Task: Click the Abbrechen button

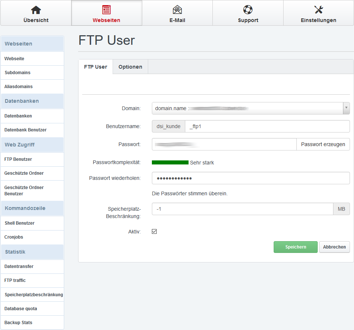Action: [334, 247]
